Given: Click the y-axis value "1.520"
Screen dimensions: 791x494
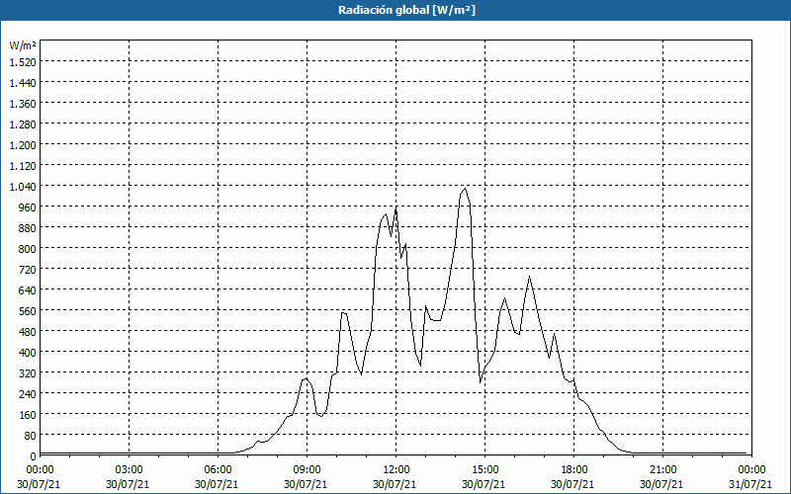Looking at the screenshot, I should point(23,62).
